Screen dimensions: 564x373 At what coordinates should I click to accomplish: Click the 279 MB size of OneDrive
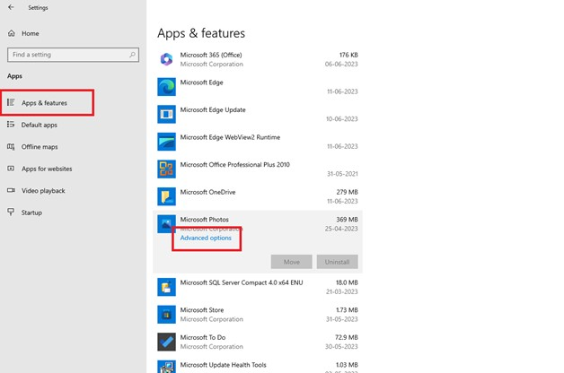coord(347,192)
